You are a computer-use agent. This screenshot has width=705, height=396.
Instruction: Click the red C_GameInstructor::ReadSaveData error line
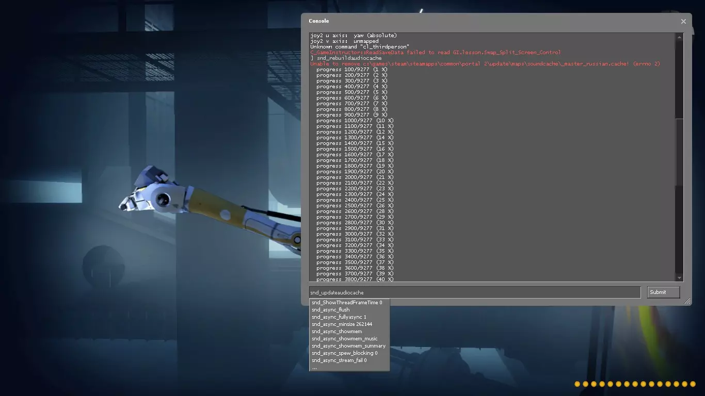coord(436,53)
